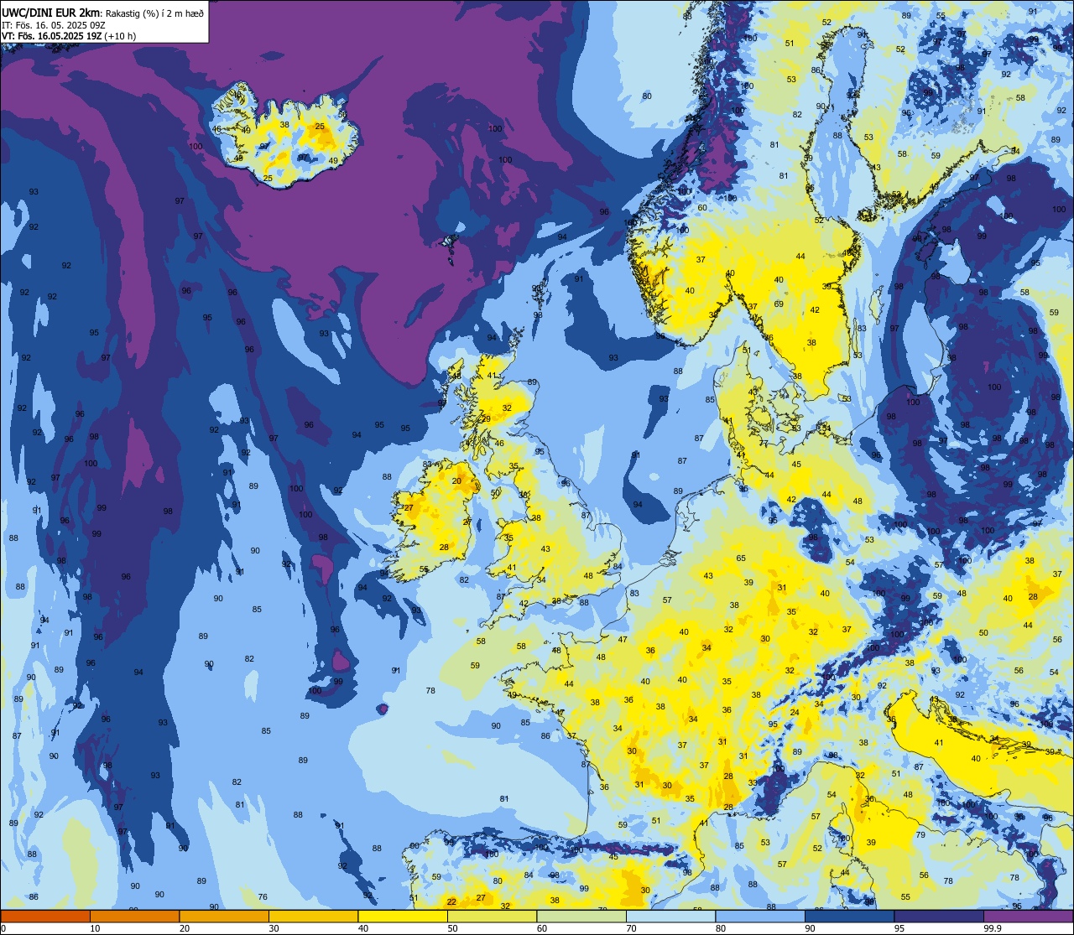Click the title 'UWC/DINI EUR 2km'
This screenshot has width=1074, height=935.
[x=50, y=12]
